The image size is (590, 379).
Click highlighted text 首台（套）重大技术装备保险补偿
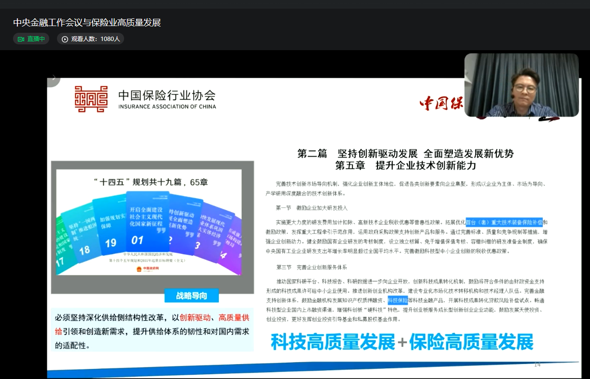pyautogui.click(x=504, y=222)
